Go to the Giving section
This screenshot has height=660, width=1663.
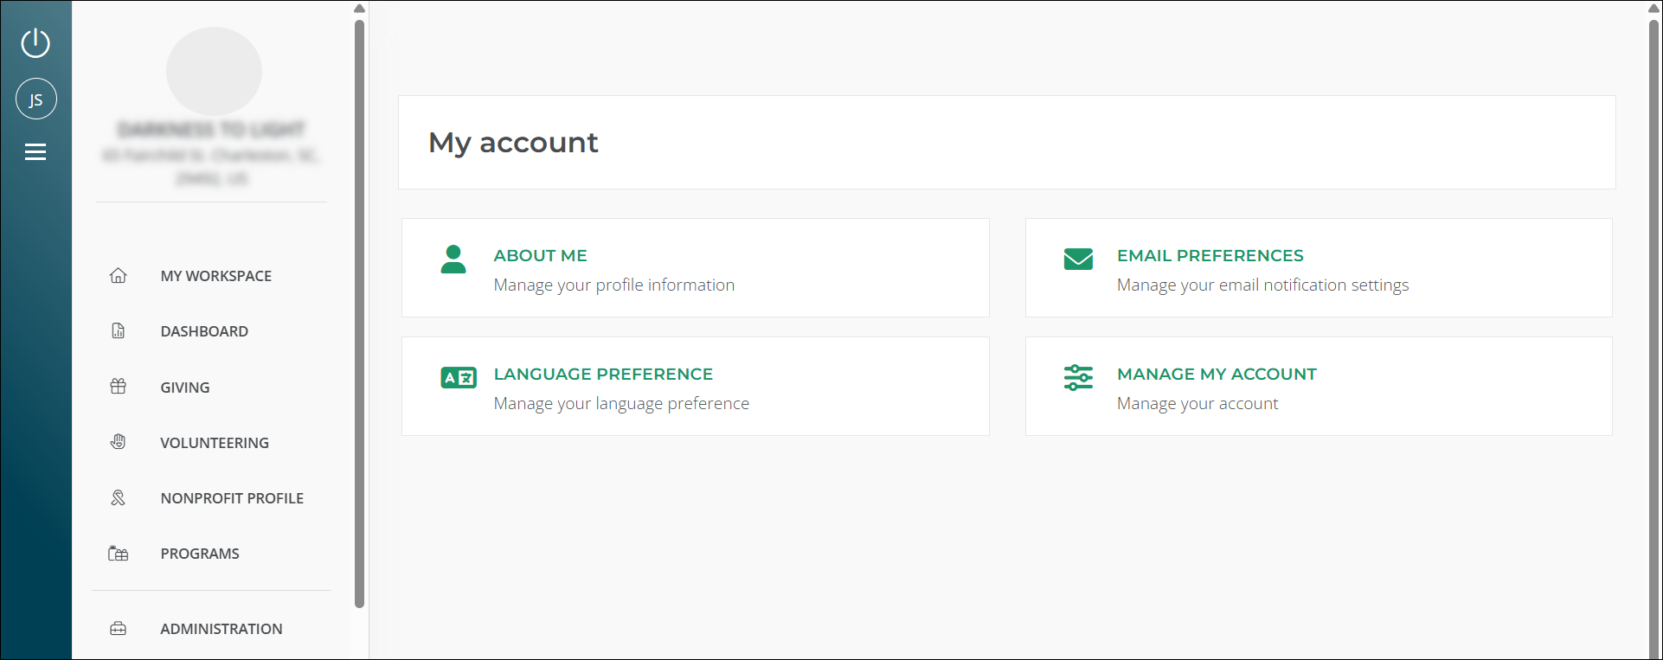pos(184,388)
